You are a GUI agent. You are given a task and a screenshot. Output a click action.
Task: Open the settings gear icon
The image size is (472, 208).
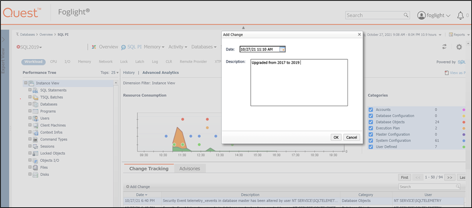click(459, 47)
